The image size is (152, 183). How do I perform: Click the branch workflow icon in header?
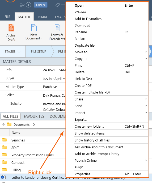coord(22,5)
